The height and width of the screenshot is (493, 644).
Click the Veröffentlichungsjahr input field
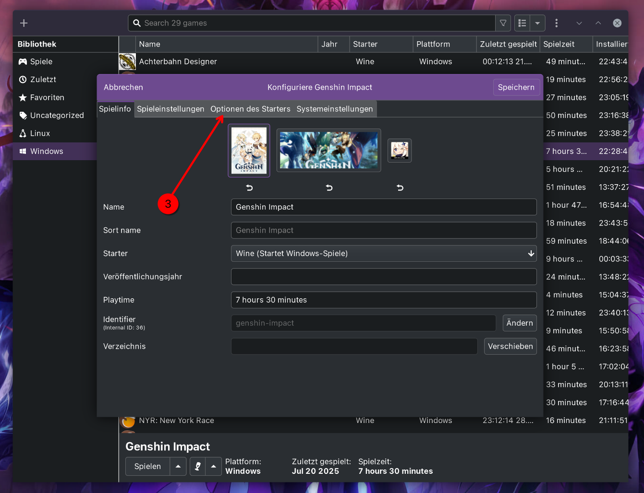384,277
